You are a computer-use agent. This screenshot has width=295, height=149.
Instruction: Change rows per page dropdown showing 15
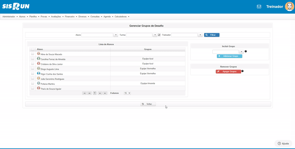coord(127,93)
